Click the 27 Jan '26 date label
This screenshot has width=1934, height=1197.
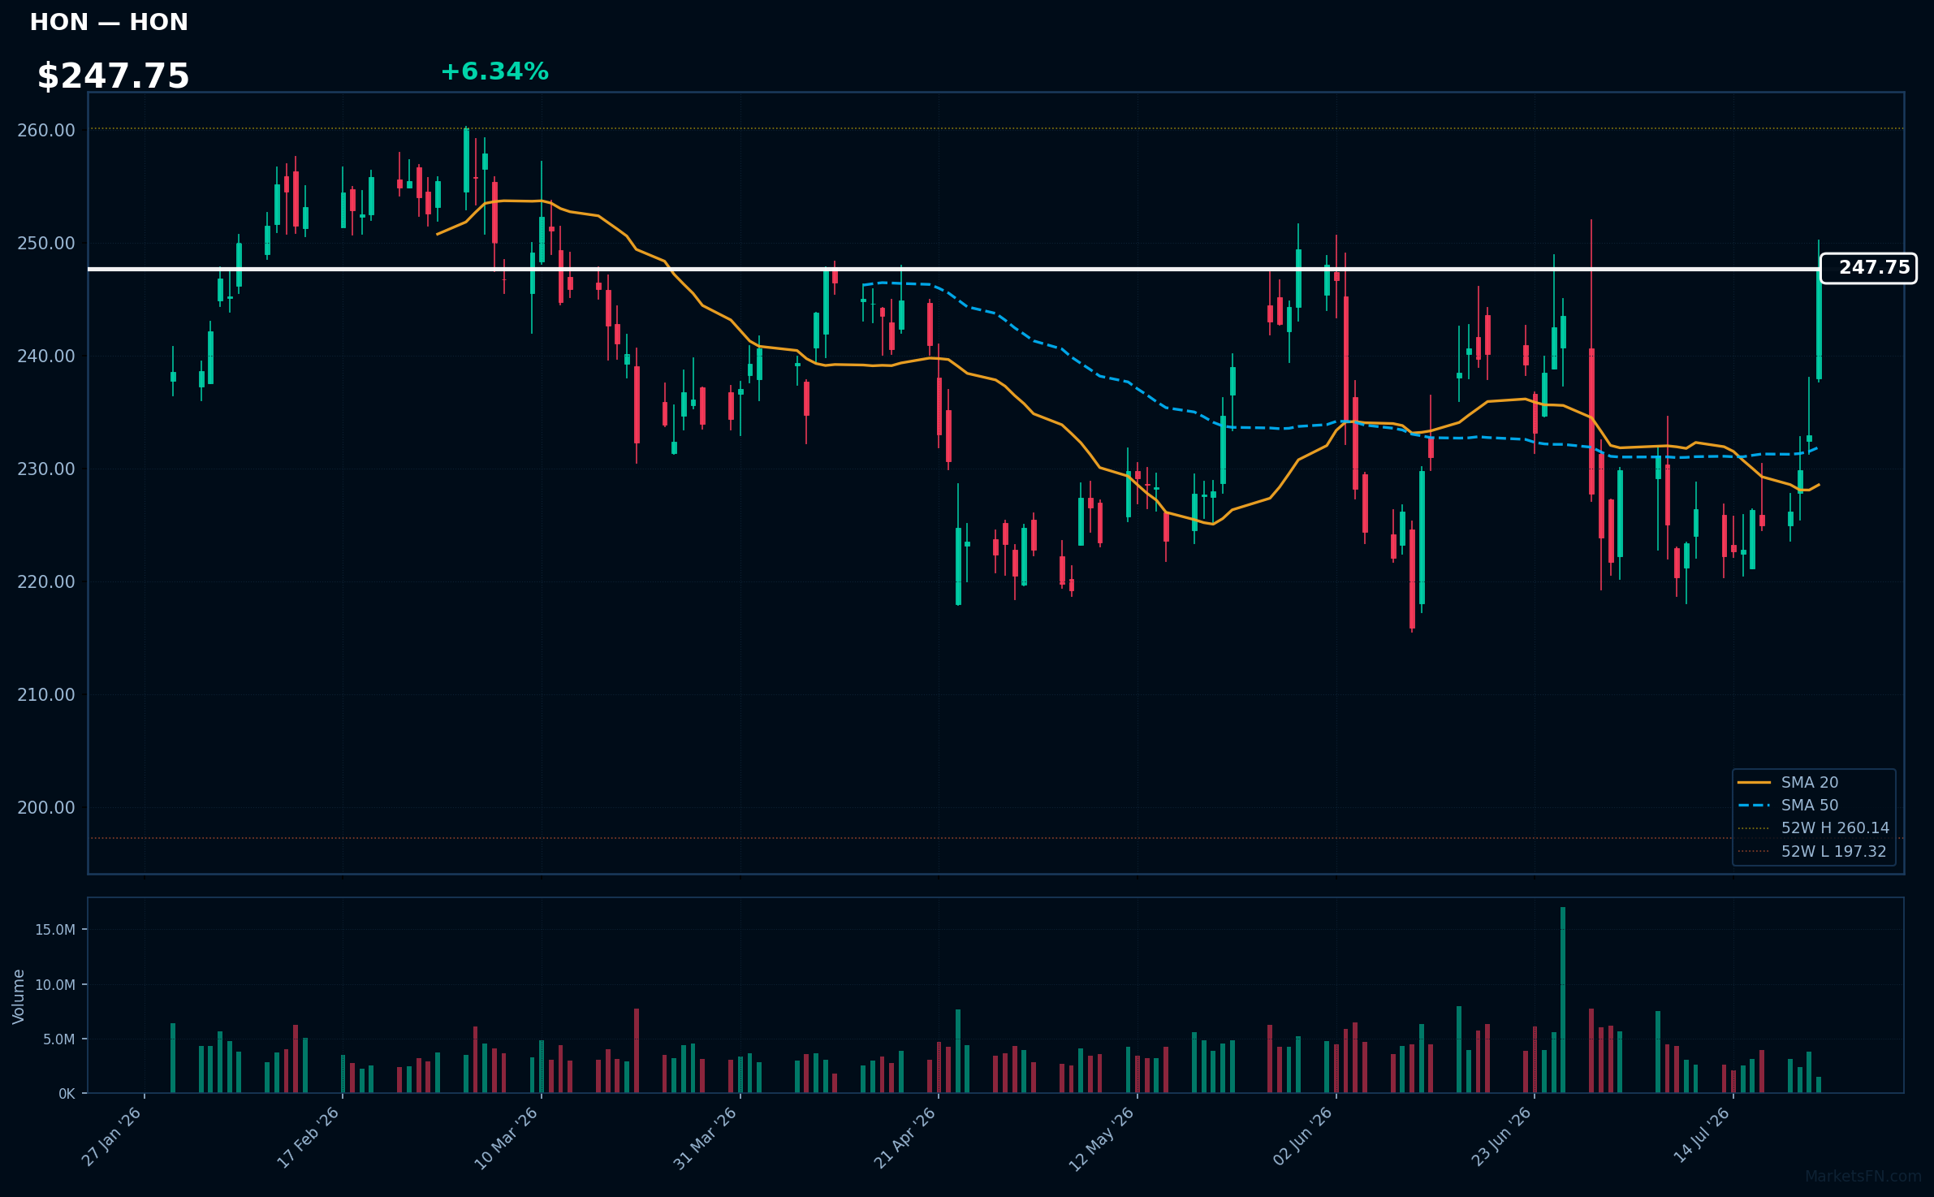[112, 1138]
